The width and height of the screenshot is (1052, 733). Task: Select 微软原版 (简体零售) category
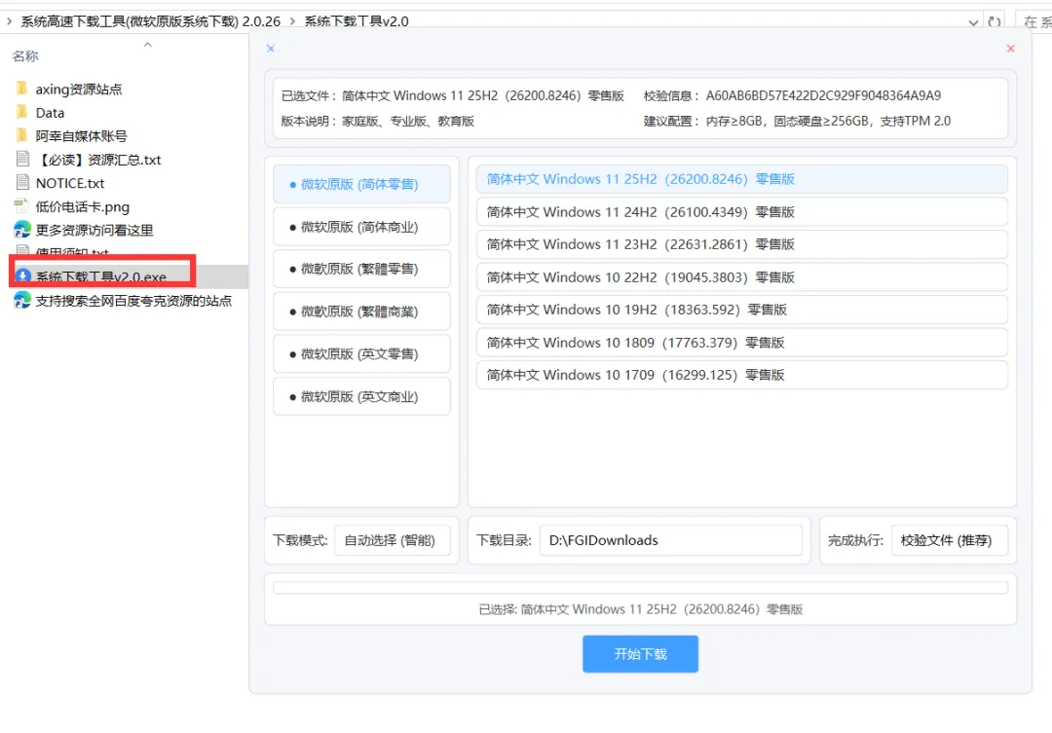[x=361, y=184]
